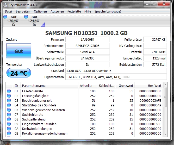This screenshot has width=174, height=145.
Task: Click the serial number field S246J90Z178806
Action: click(x=88, y=46)
